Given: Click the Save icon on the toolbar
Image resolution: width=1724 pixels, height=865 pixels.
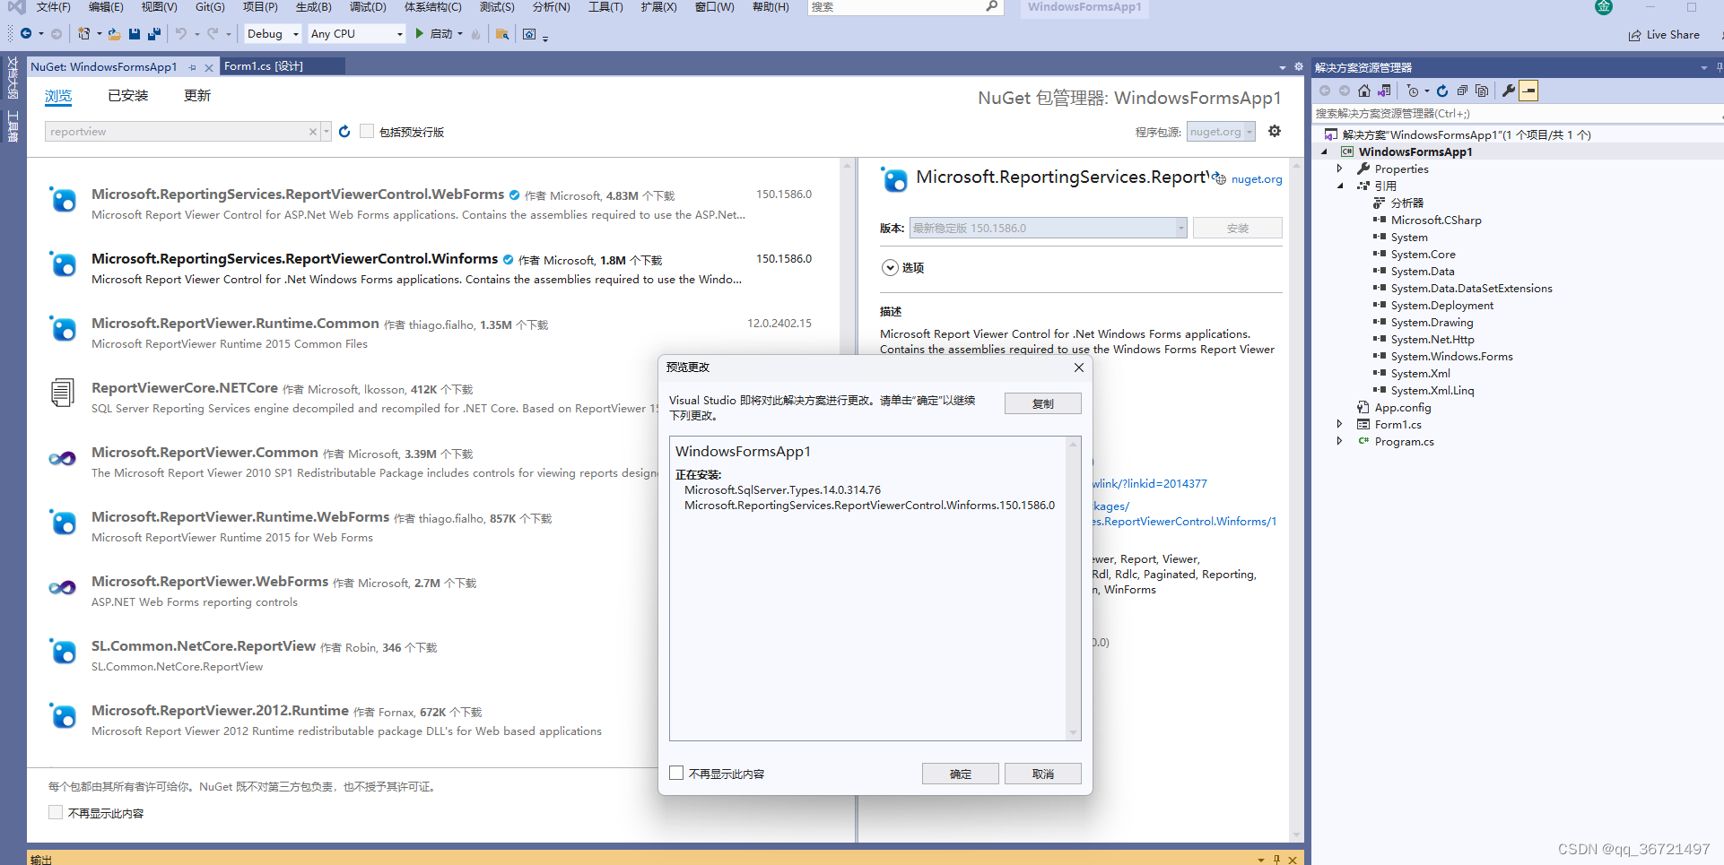Looking at the screenshot, I should [x=135, y=33].
